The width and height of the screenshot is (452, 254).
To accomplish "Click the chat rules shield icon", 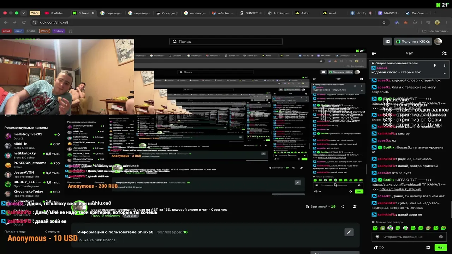I will tap(377, 237).
